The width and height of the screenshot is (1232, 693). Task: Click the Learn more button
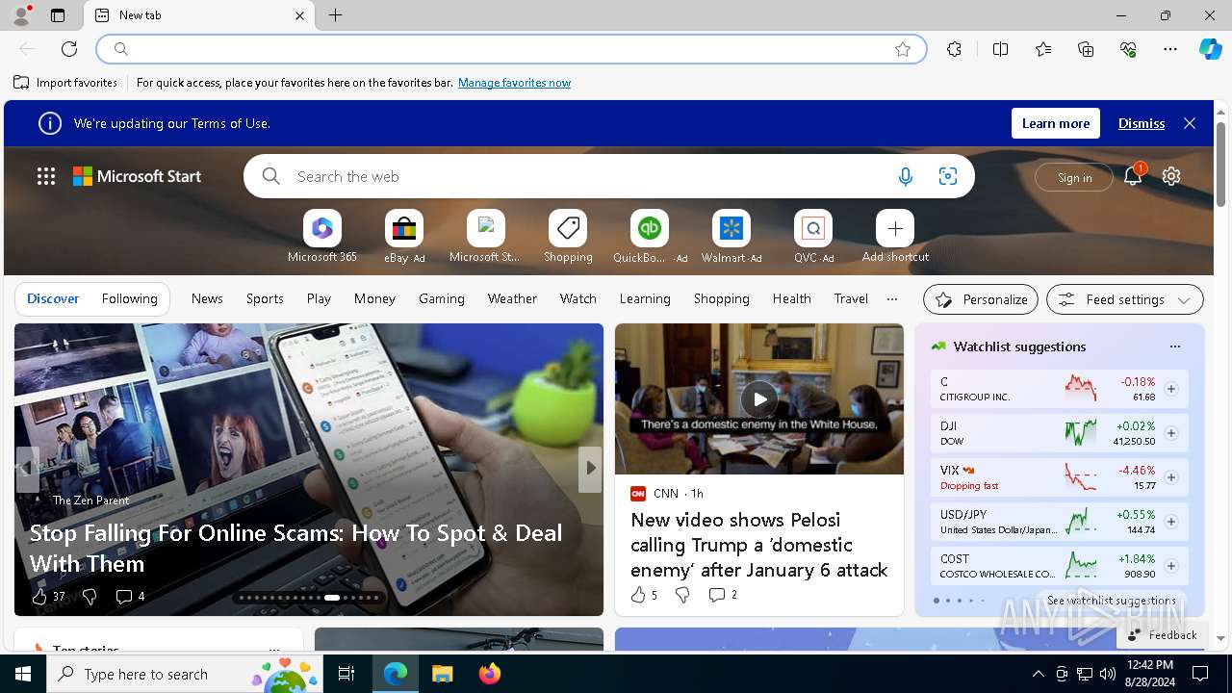[1056, 123]
